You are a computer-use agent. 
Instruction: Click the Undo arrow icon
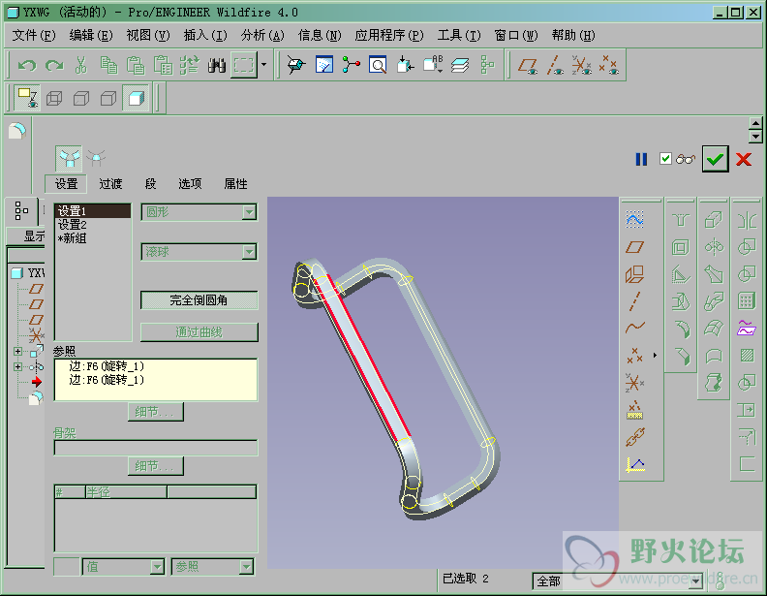click(27, 65)
